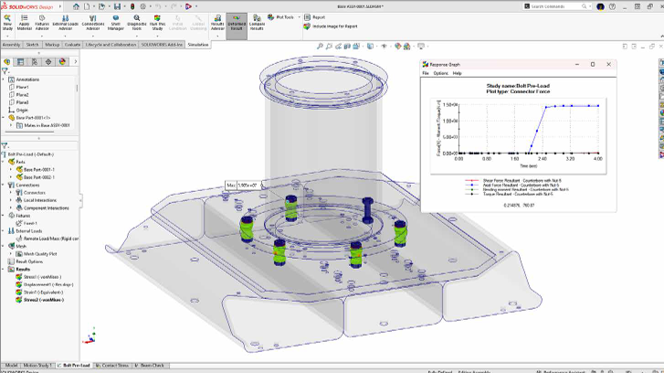Open Apply Material tool

coord(24,22)
